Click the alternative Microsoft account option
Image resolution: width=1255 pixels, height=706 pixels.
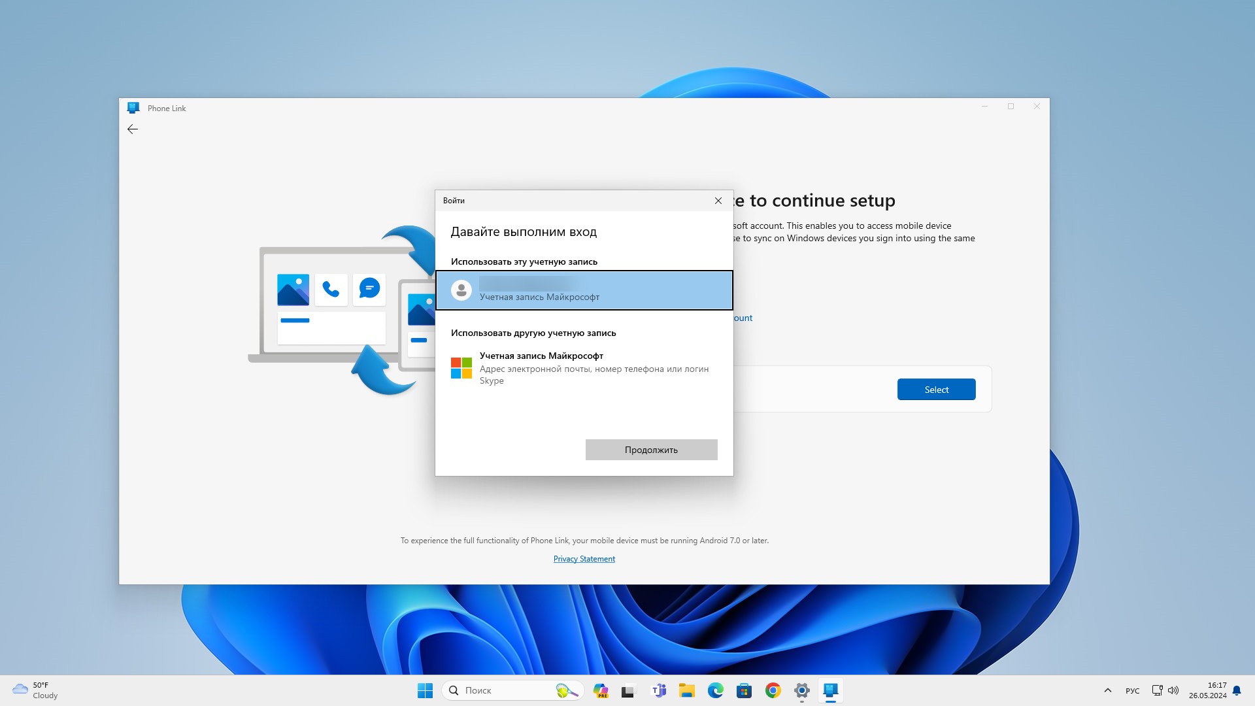tap(584, 367)
